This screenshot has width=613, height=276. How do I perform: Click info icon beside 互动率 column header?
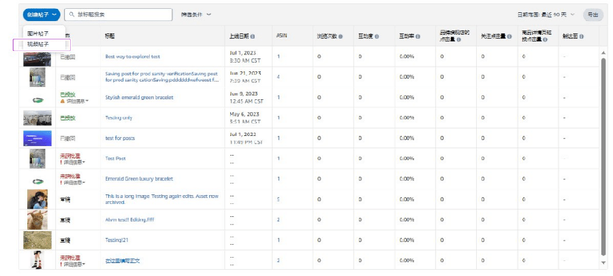pyautogui.click(x=418, y=36)
